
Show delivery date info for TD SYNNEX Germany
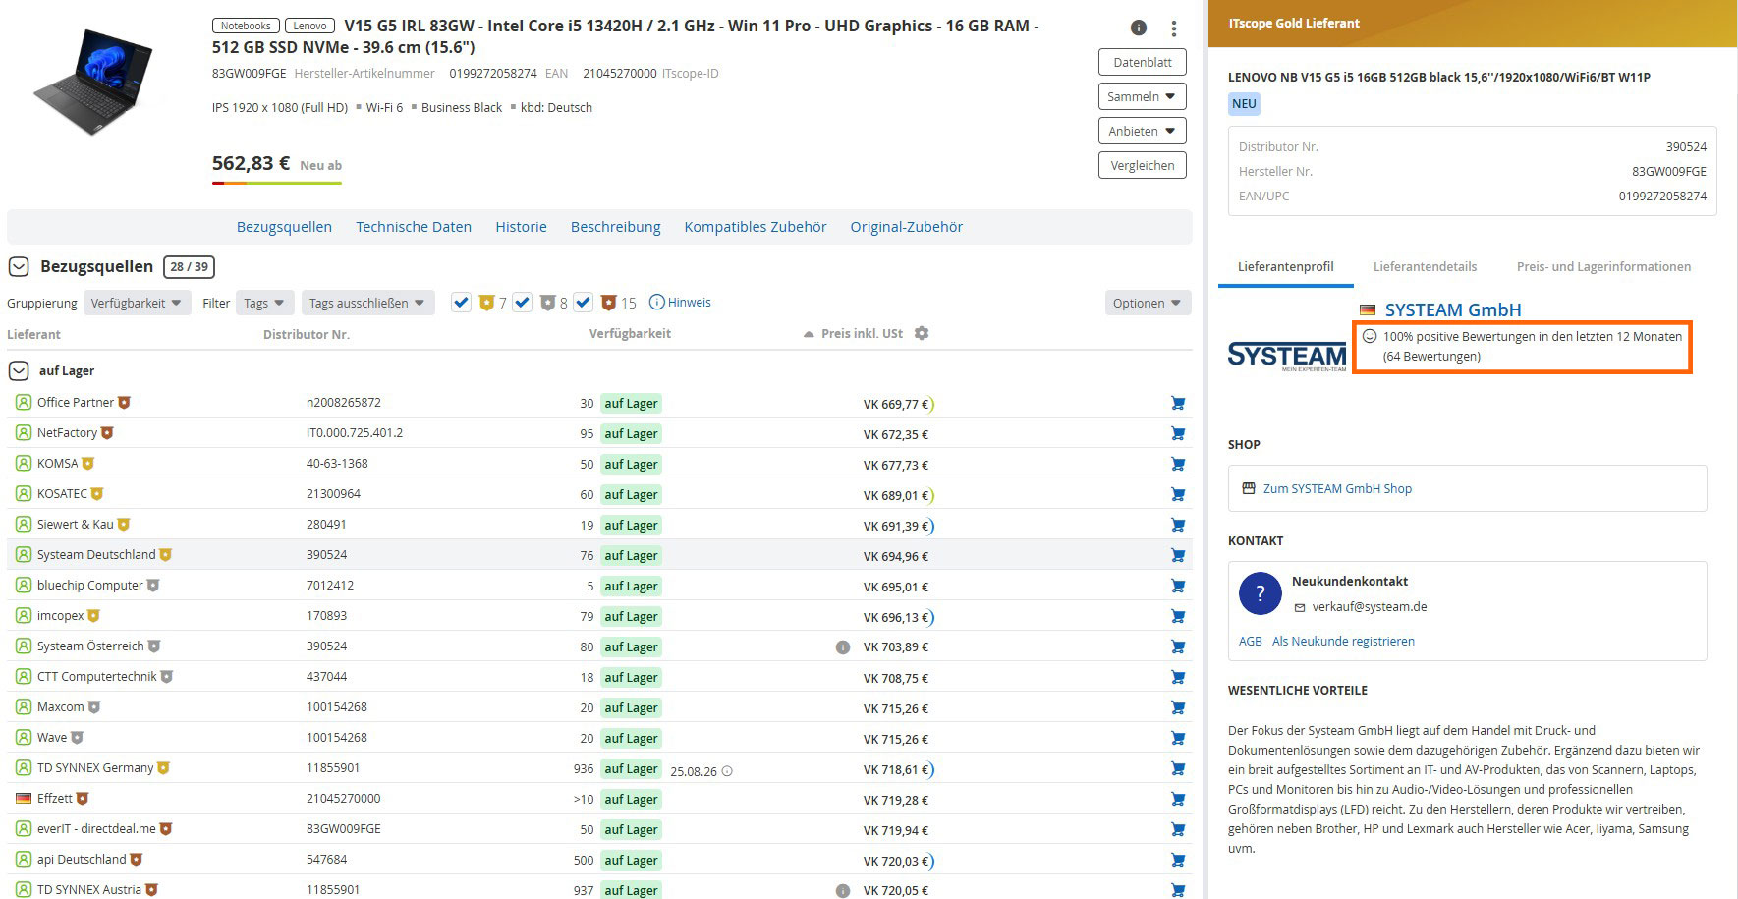point(727,771)
